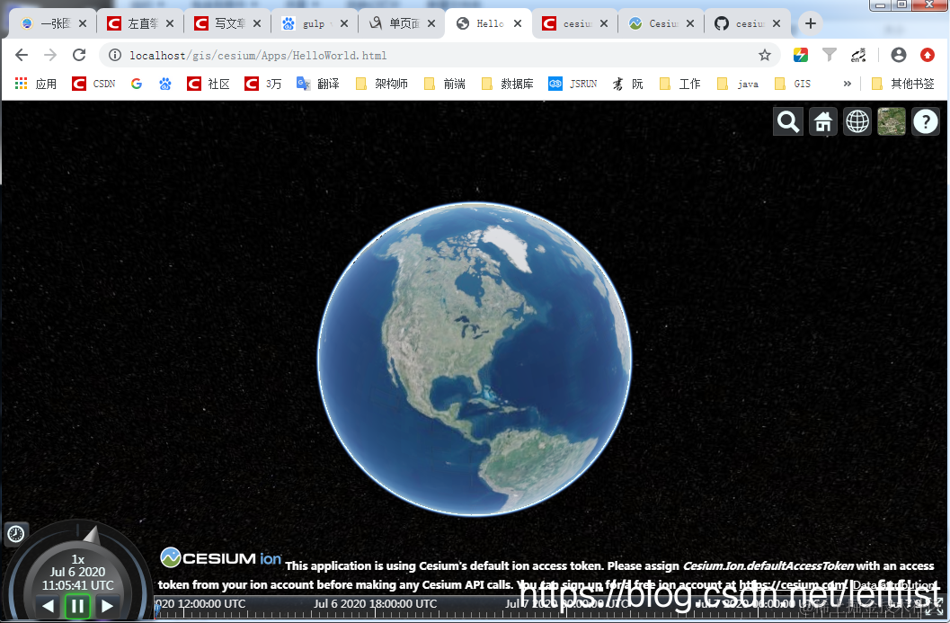This screenshot has height=623, width=950.
Task: Click the Cesium home view button
Action: pos(822,121)
